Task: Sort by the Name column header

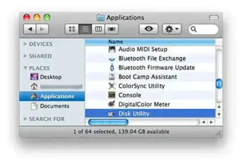Action: [150, 42]
